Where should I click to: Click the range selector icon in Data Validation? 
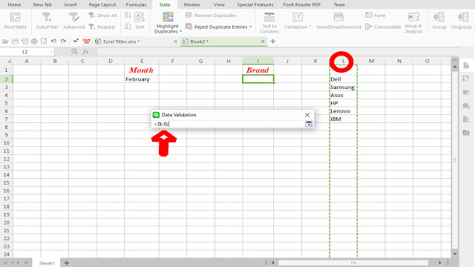(309, 124)
